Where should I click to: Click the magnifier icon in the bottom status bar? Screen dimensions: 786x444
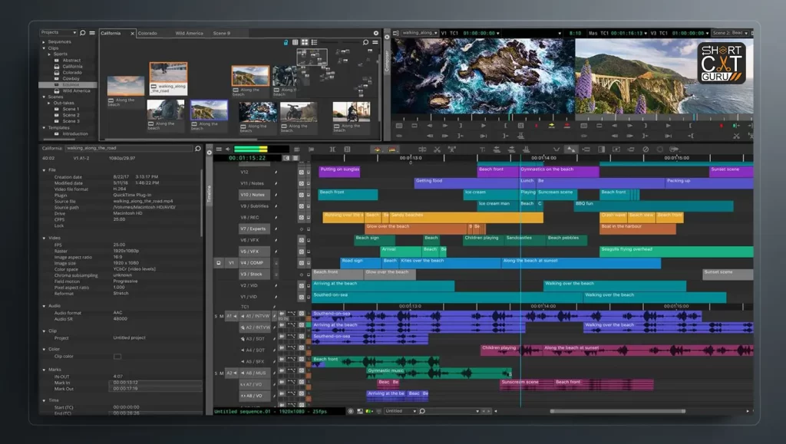coord(423,411)
